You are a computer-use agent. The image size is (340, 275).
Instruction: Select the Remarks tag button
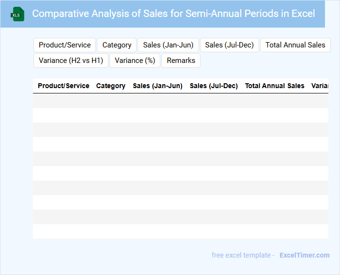[181, 61]
